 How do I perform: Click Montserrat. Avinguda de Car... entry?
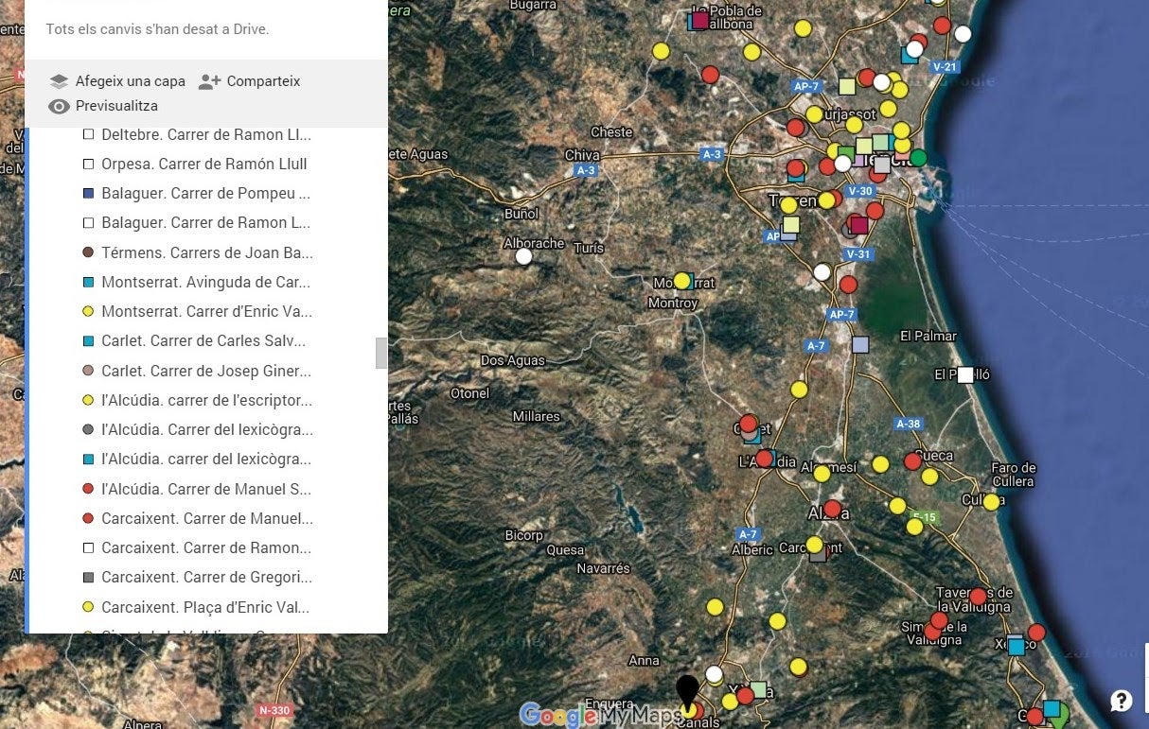click(x=205, y=282)
